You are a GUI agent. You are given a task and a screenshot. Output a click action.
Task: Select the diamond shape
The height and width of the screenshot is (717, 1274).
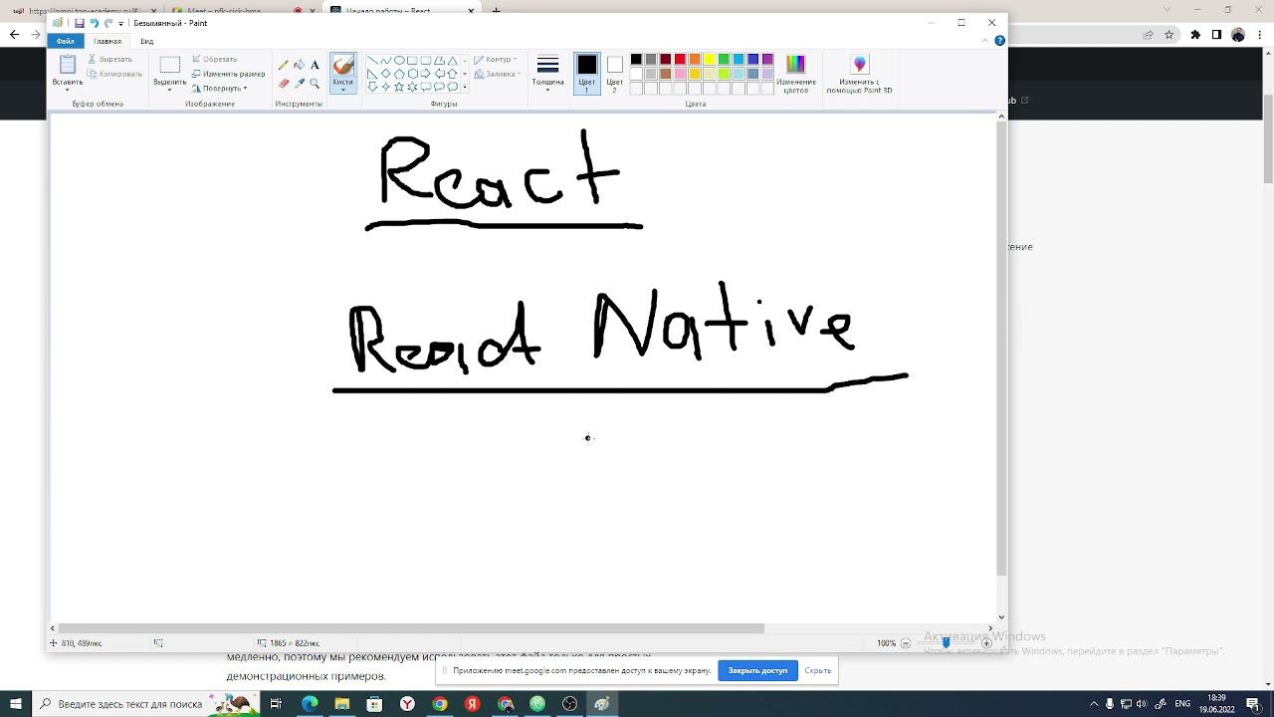point(385,74)
